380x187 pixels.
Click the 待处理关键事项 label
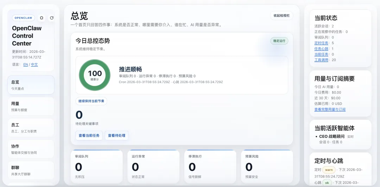click(x=87, y=124)
